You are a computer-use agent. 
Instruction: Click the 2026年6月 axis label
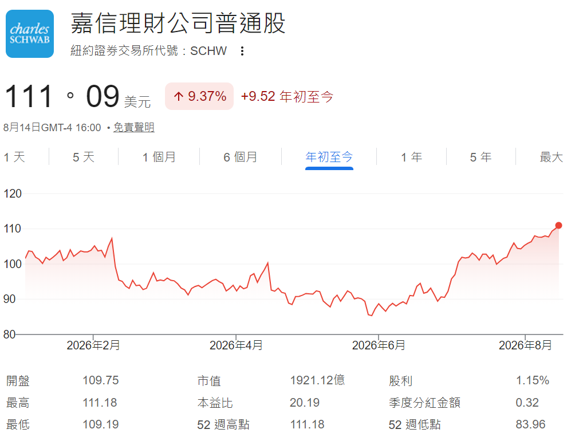(379, 345)
